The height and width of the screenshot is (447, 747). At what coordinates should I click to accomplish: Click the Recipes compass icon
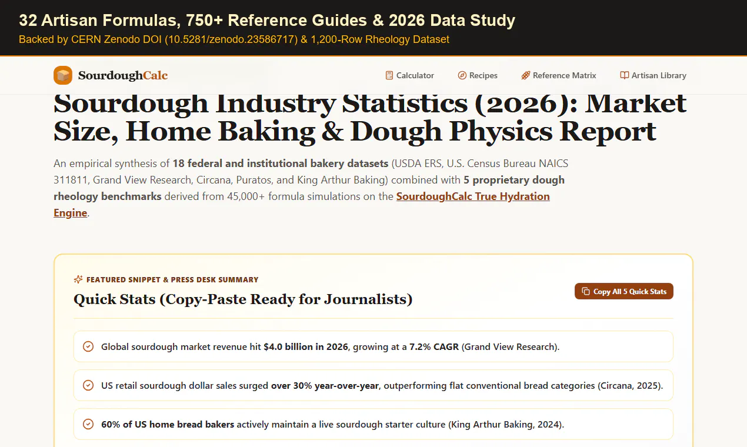(x=462, y=75)
